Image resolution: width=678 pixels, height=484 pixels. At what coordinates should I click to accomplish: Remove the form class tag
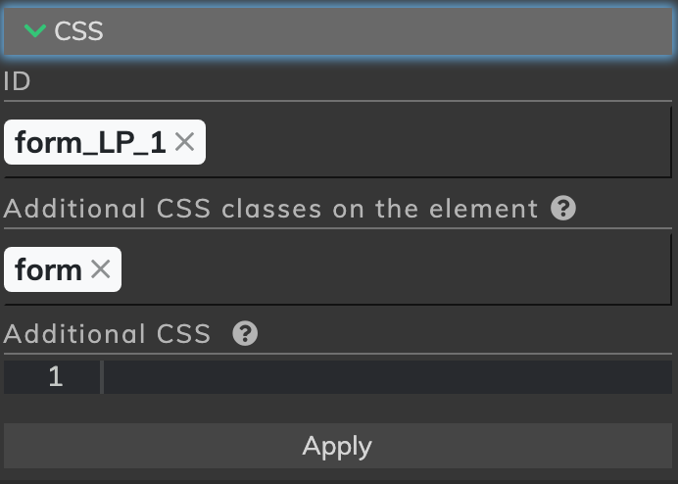coord(101,269)
